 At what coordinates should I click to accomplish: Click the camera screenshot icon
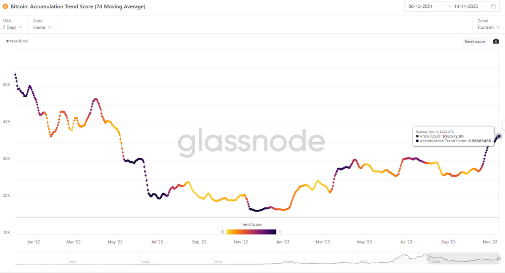click(x=496, y=41)
